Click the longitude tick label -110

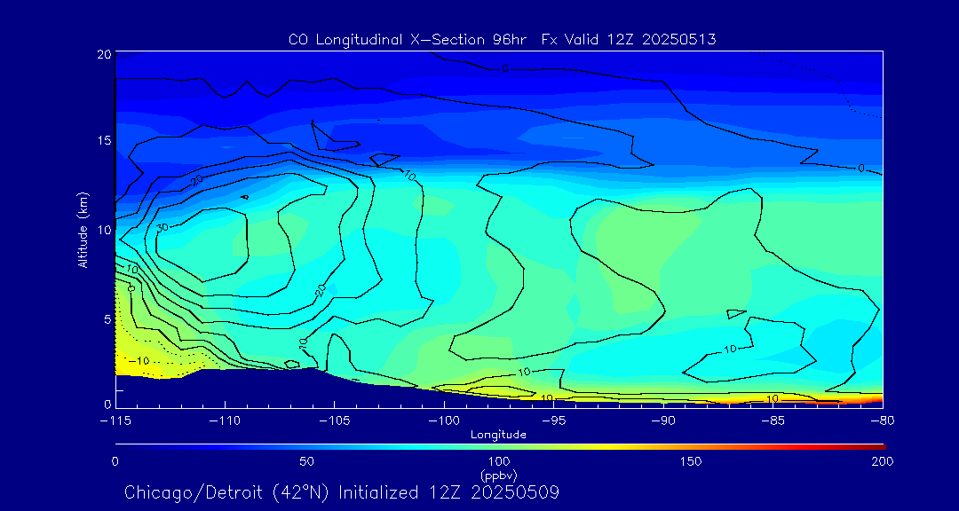point(225,421)
